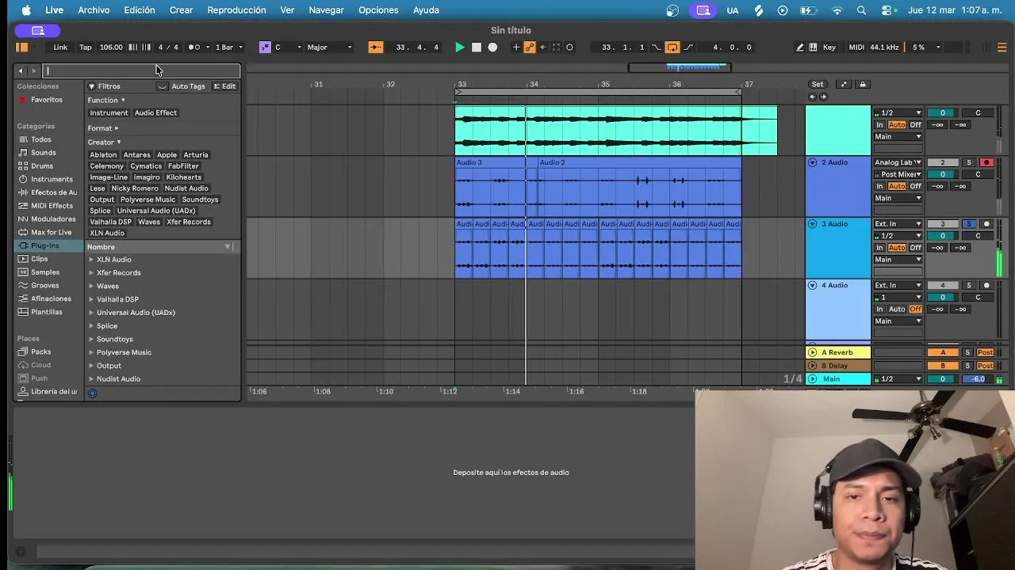Toggle the Punch-In switch
Screen dimensions: 1015x570
pyautogui.click(x=656, y=47)
